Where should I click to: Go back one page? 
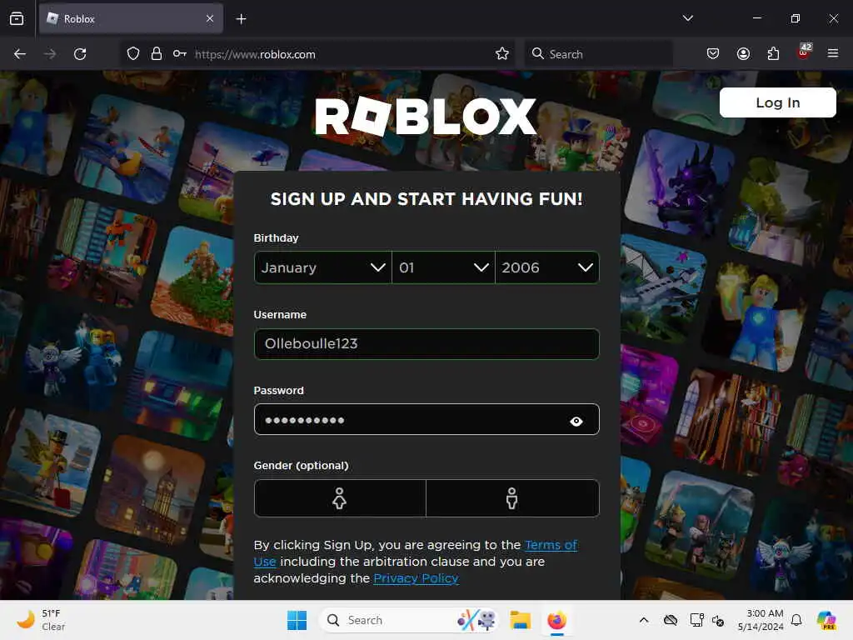(20, 54)
